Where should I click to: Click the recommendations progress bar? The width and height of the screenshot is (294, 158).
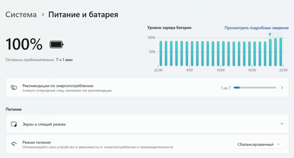point(255,88)
